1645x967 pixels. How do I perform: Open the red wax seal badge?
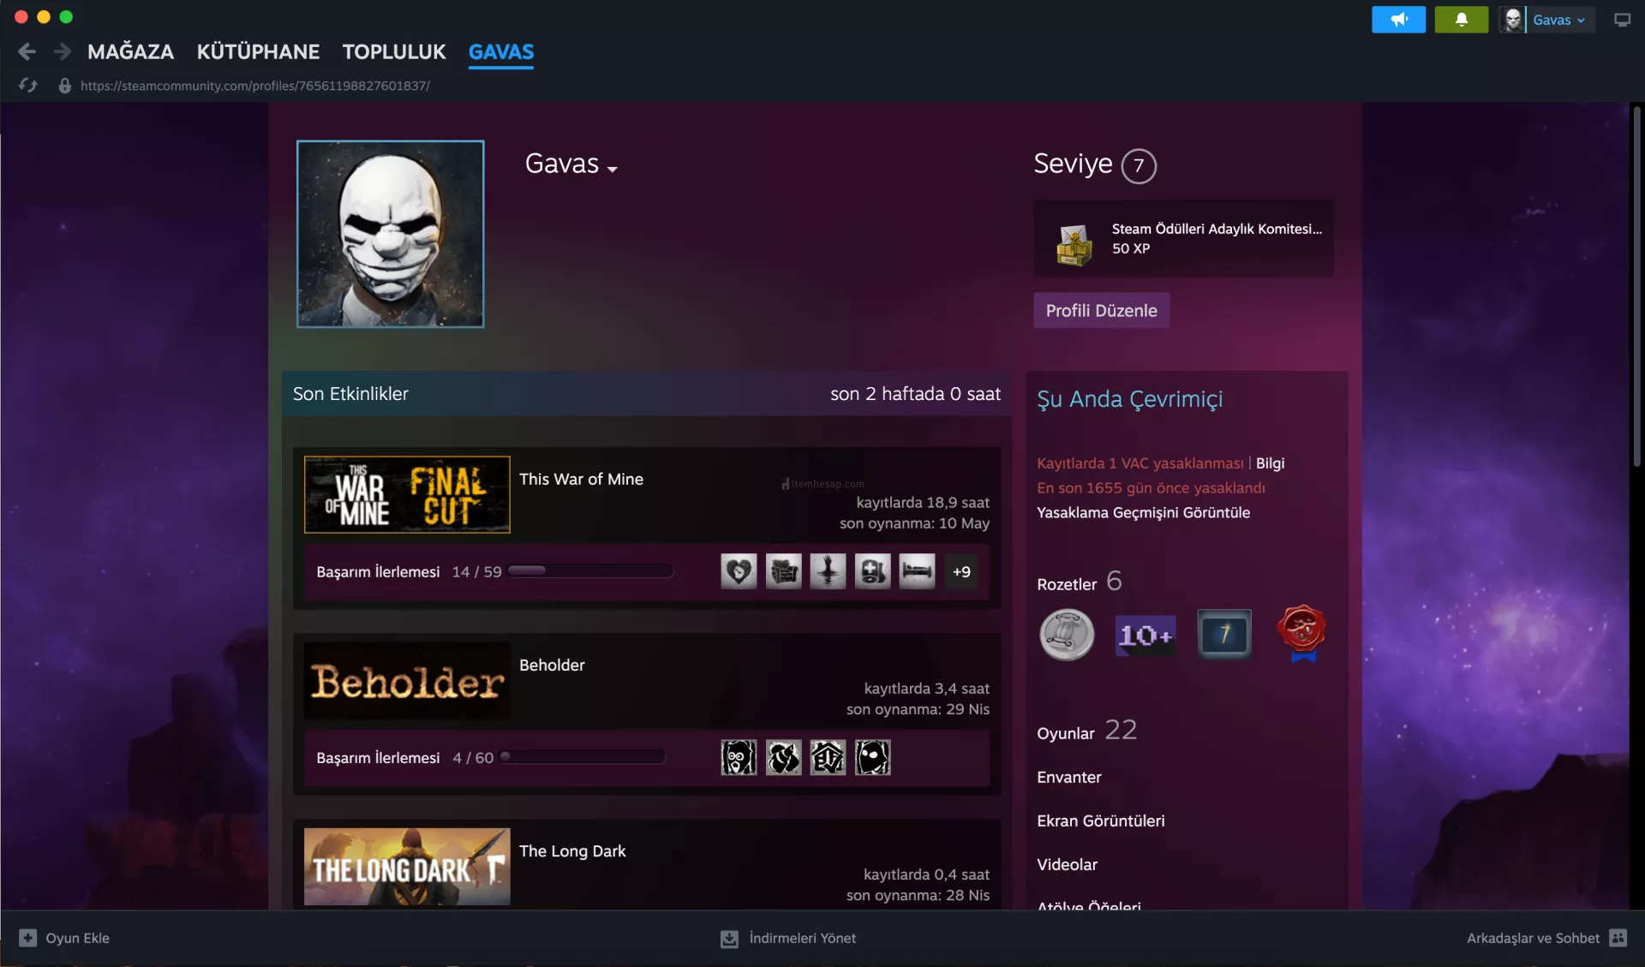pos(1302,633)
